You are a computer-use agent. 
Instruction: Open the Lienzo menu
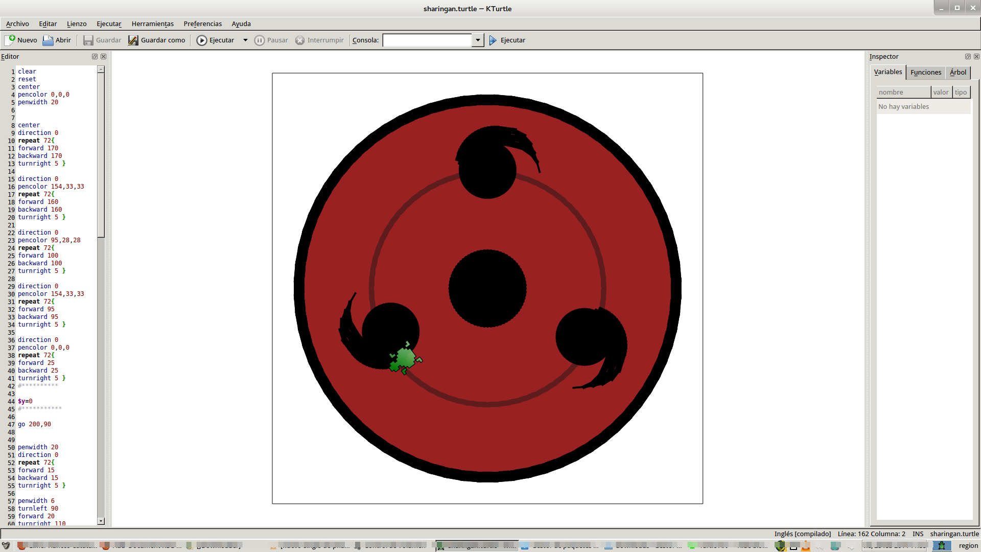(77, 24)
